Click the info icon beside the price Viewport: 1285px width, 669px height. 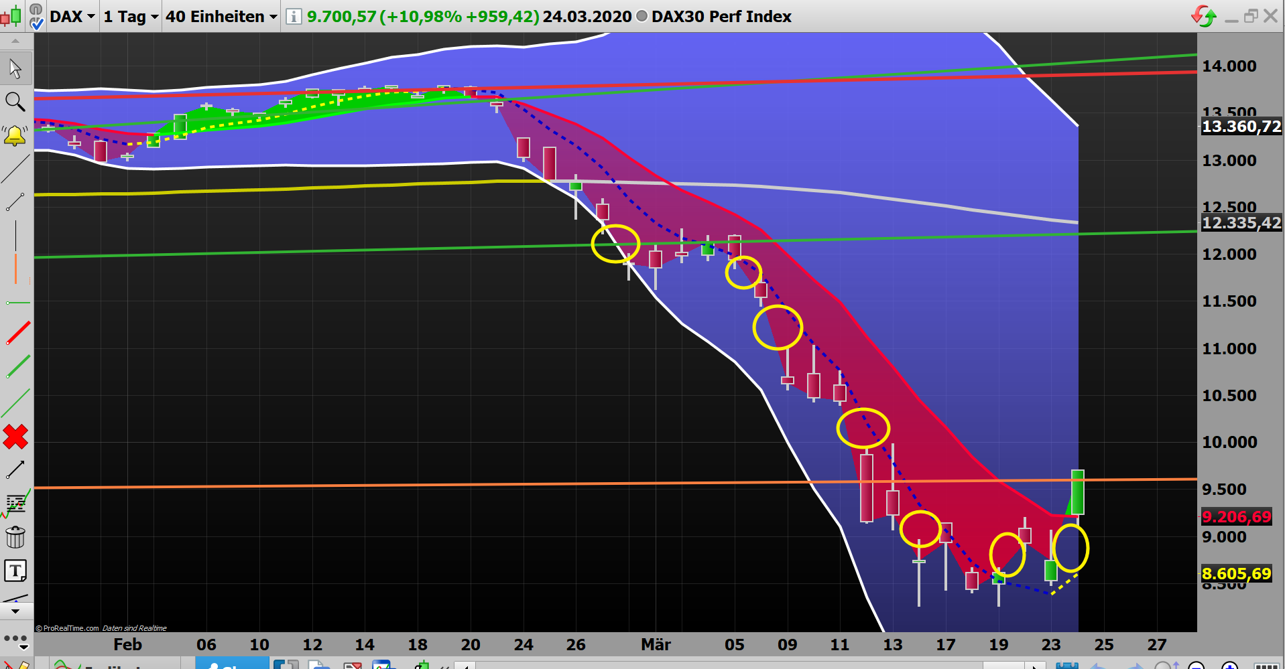click(x=293, y=16)
